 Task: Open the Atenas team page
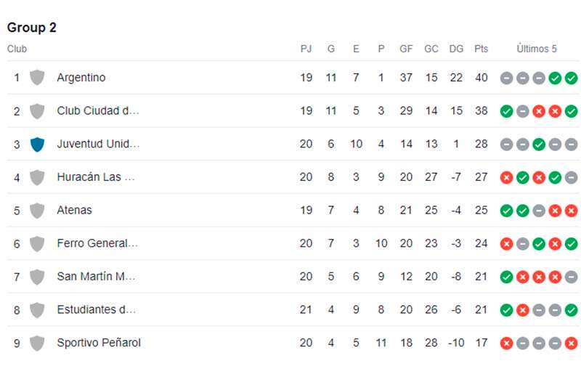pos(74,210)
